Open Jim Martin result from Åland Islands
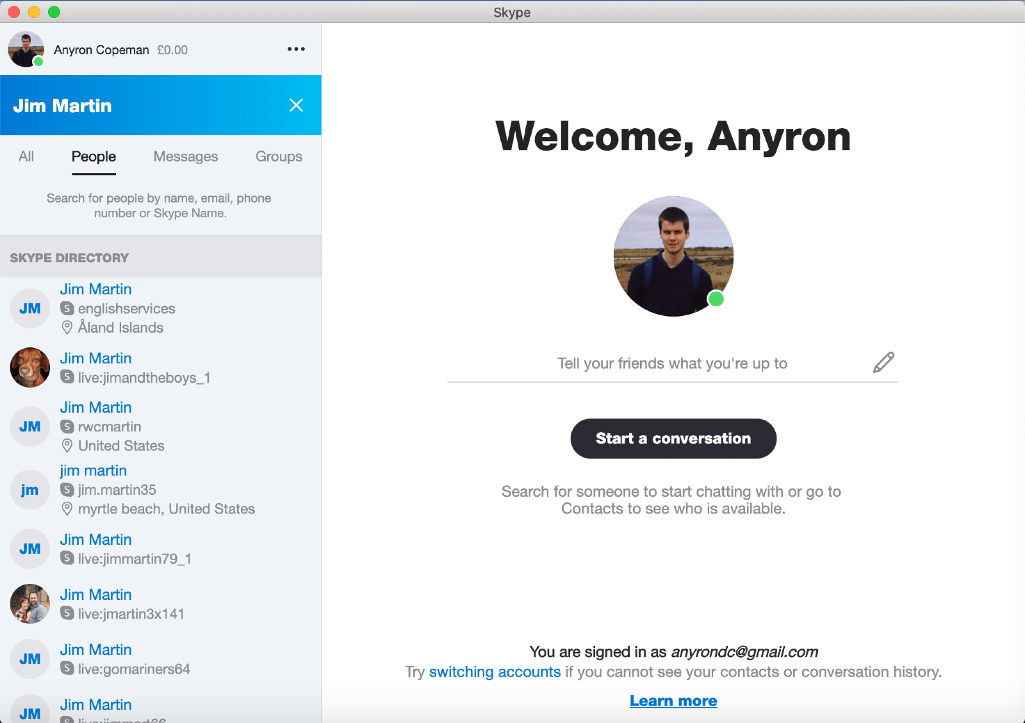 161,308
